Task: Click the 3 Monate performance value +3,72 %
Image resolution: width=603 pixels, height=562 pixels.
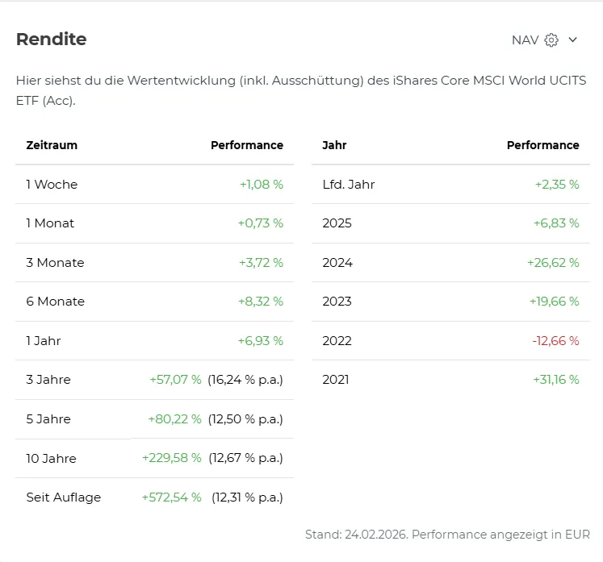Action: (261, 263)
